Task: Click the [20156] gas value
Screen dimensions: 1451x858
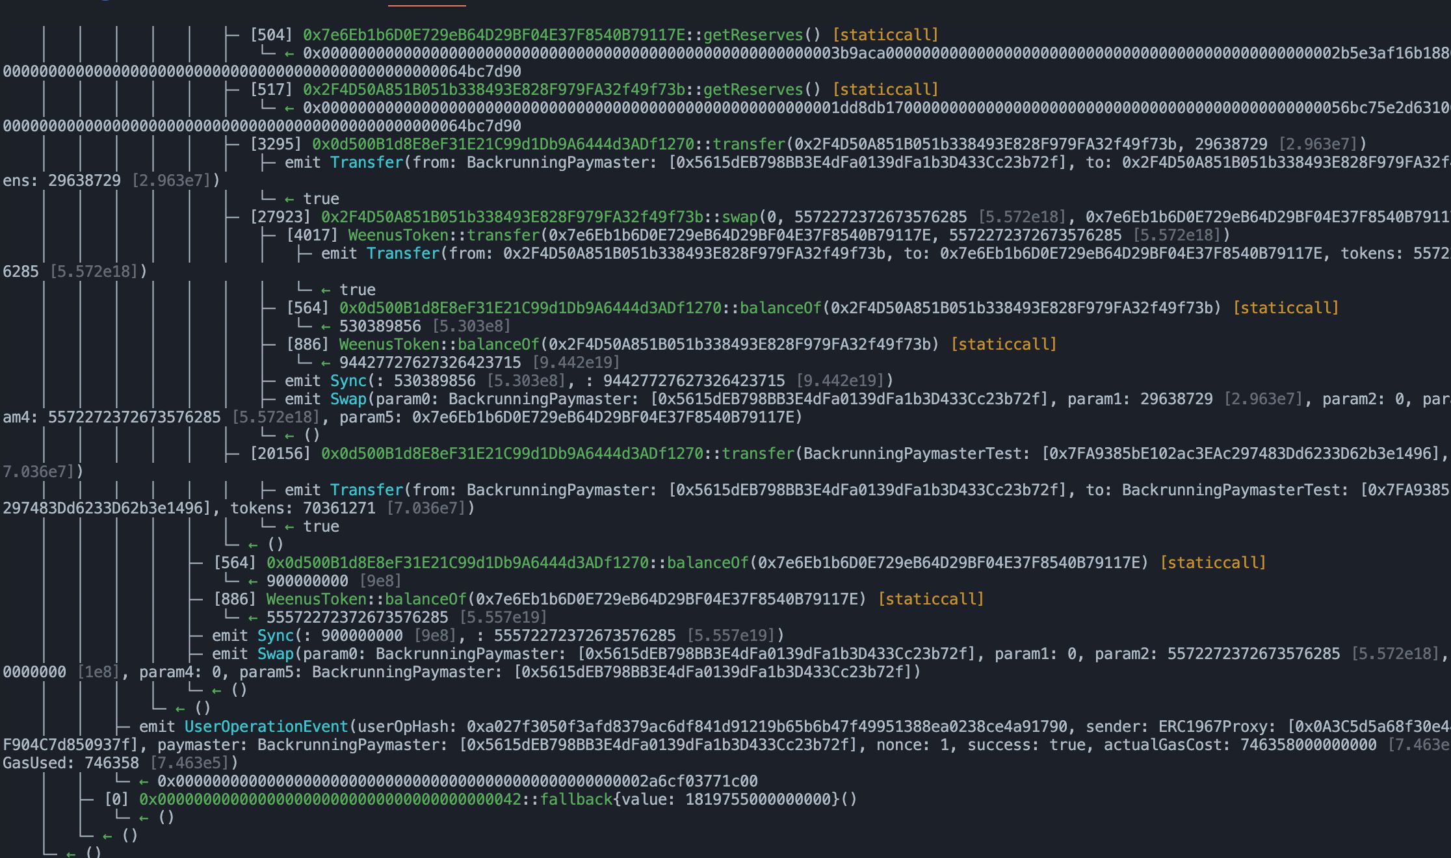Action: (x=281, y=453)
